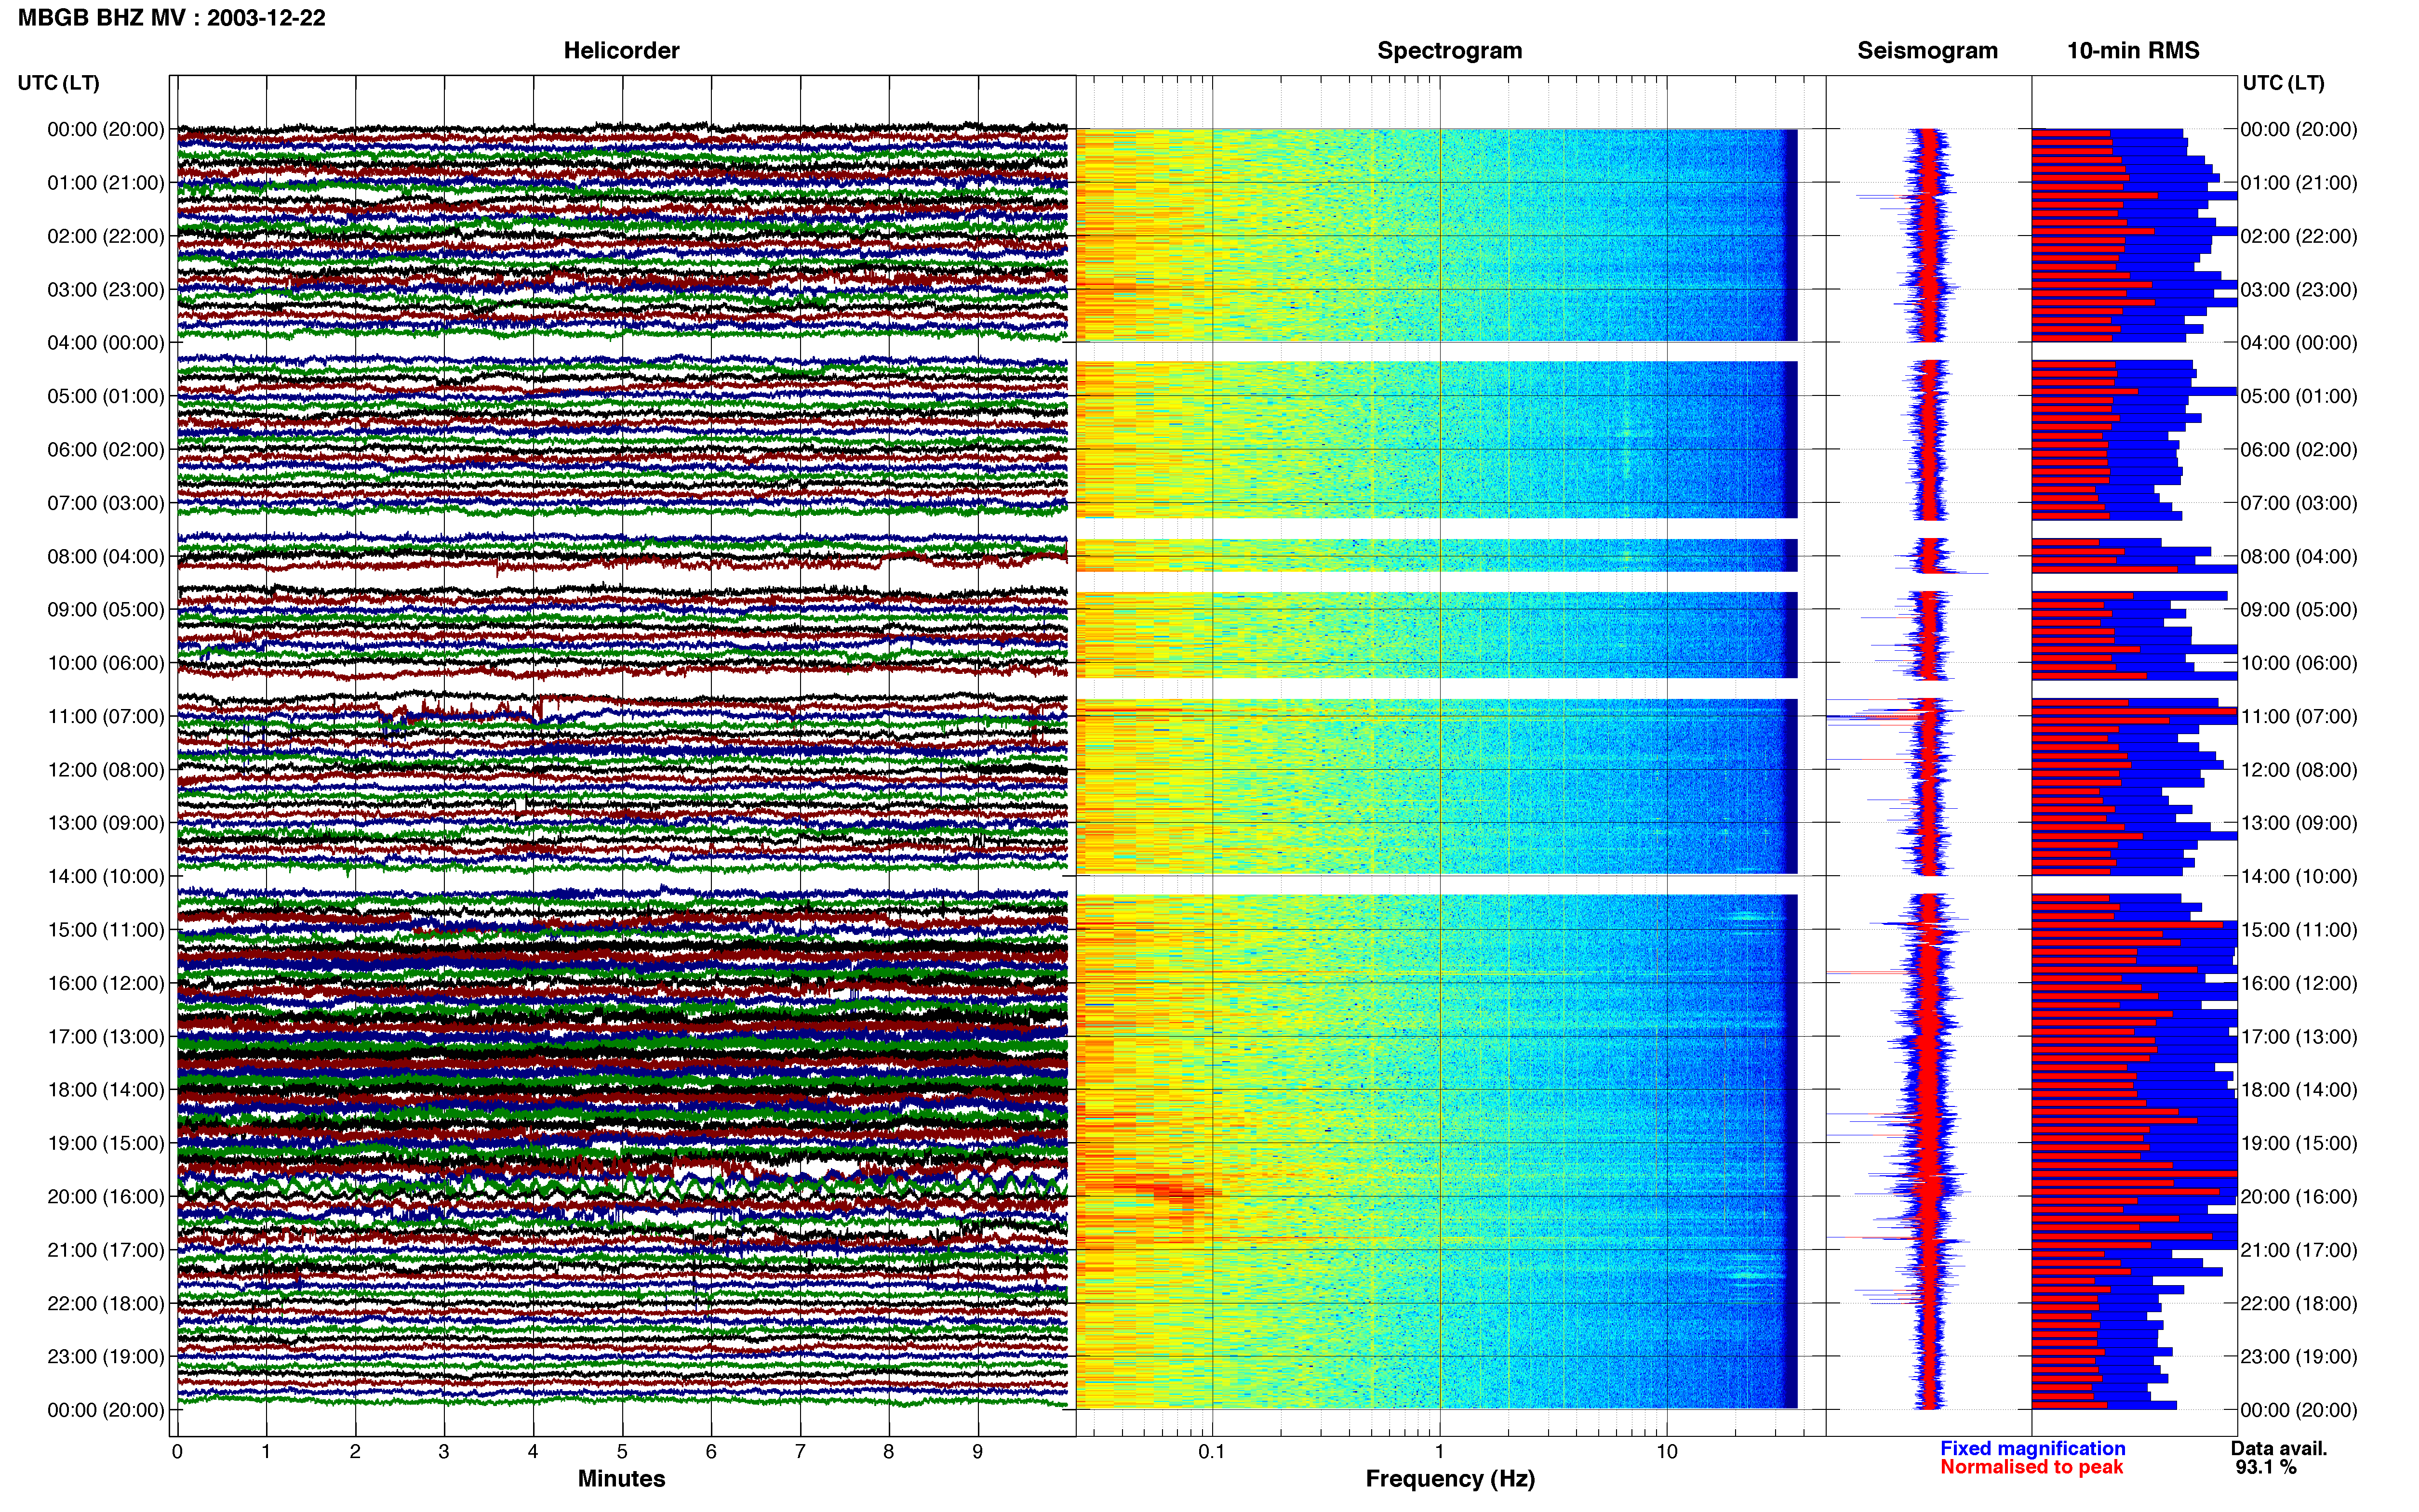Click the 0.1 frequency tick label

[x=1212, y=1452]
